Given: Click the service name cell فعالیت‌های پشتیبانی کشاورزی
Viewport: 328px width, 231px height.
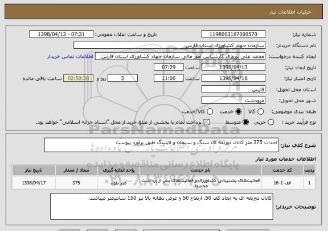Looking at the screenshot, I should point(200,183).
